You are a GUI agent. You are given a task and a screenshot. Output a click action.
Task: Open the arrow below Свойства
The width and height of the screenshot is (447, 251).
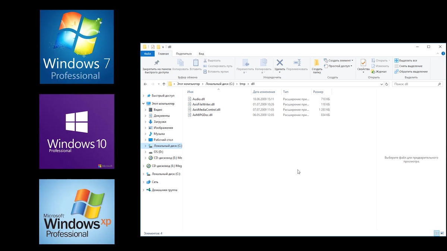pyautogui.click(x=363, y=72)
